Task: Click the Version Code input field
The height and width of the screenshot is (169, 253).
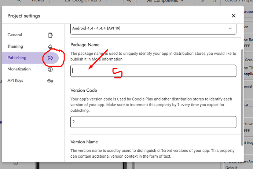Action: coord(153,122)
